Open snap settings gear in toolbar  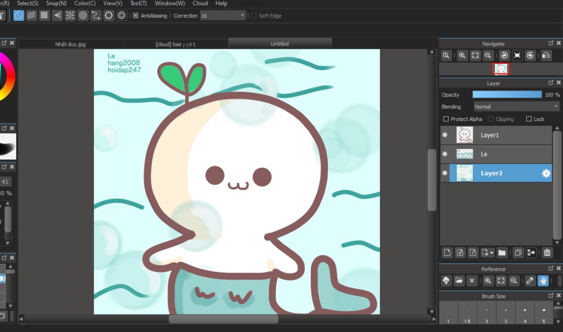(x=122, y=15)
